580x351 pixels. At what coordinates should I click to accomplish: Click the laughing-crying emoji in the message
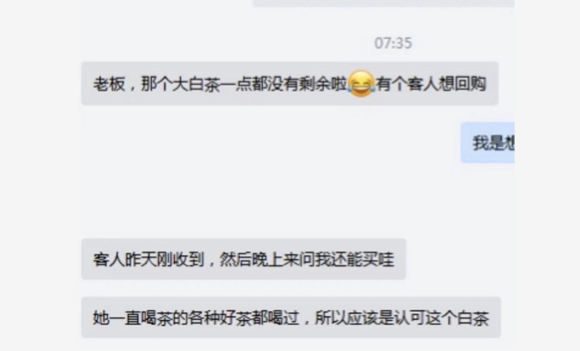[361, 83]
